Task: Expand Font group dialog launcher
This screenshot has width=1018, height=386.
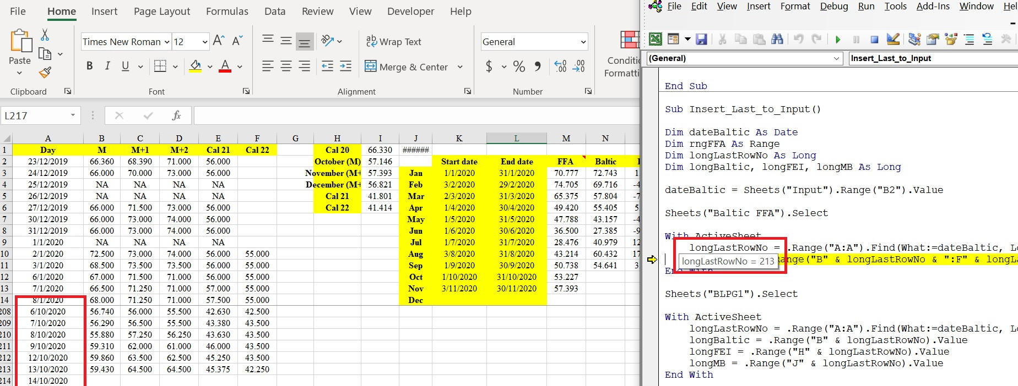Action: pyautogui.click(x=246, y=91)
